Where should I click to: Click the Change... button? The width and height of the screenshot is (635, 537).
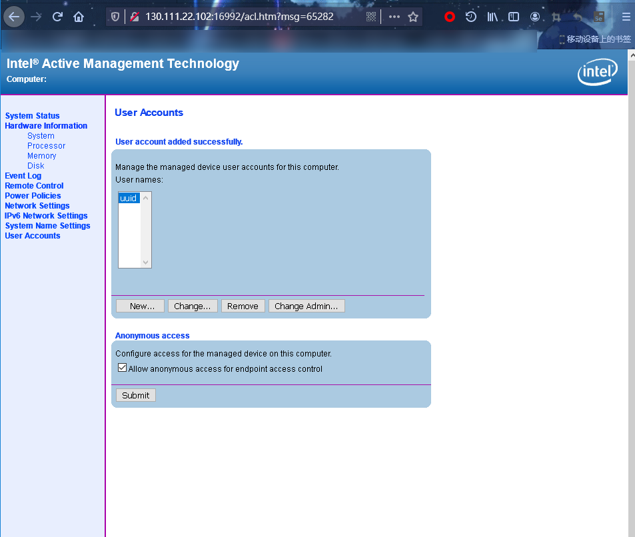coord(193,306)
